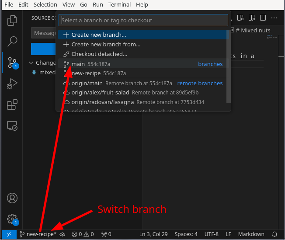The height and width of the screenshot is (240, 285).
Task: Select origin/radovan/lasagna remote branch
Action: coord(143,102)
